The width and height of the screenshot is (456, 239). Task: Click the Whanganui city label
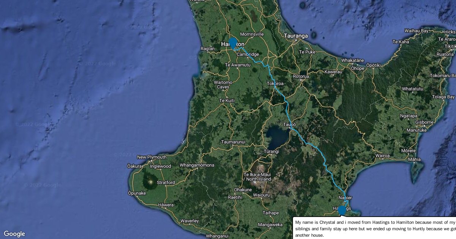click(x=217, y=236)
